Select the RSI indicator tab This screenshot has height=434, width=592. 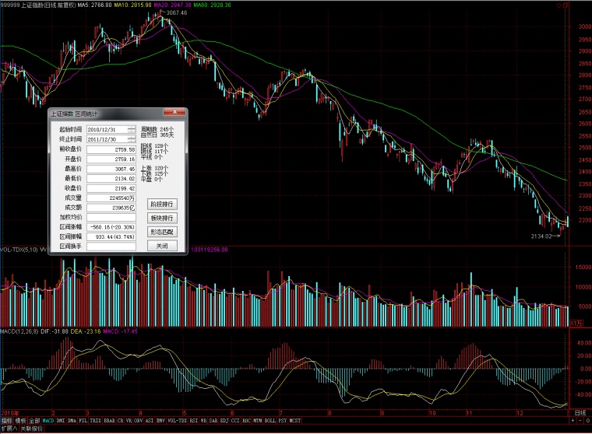click(194, 421)
